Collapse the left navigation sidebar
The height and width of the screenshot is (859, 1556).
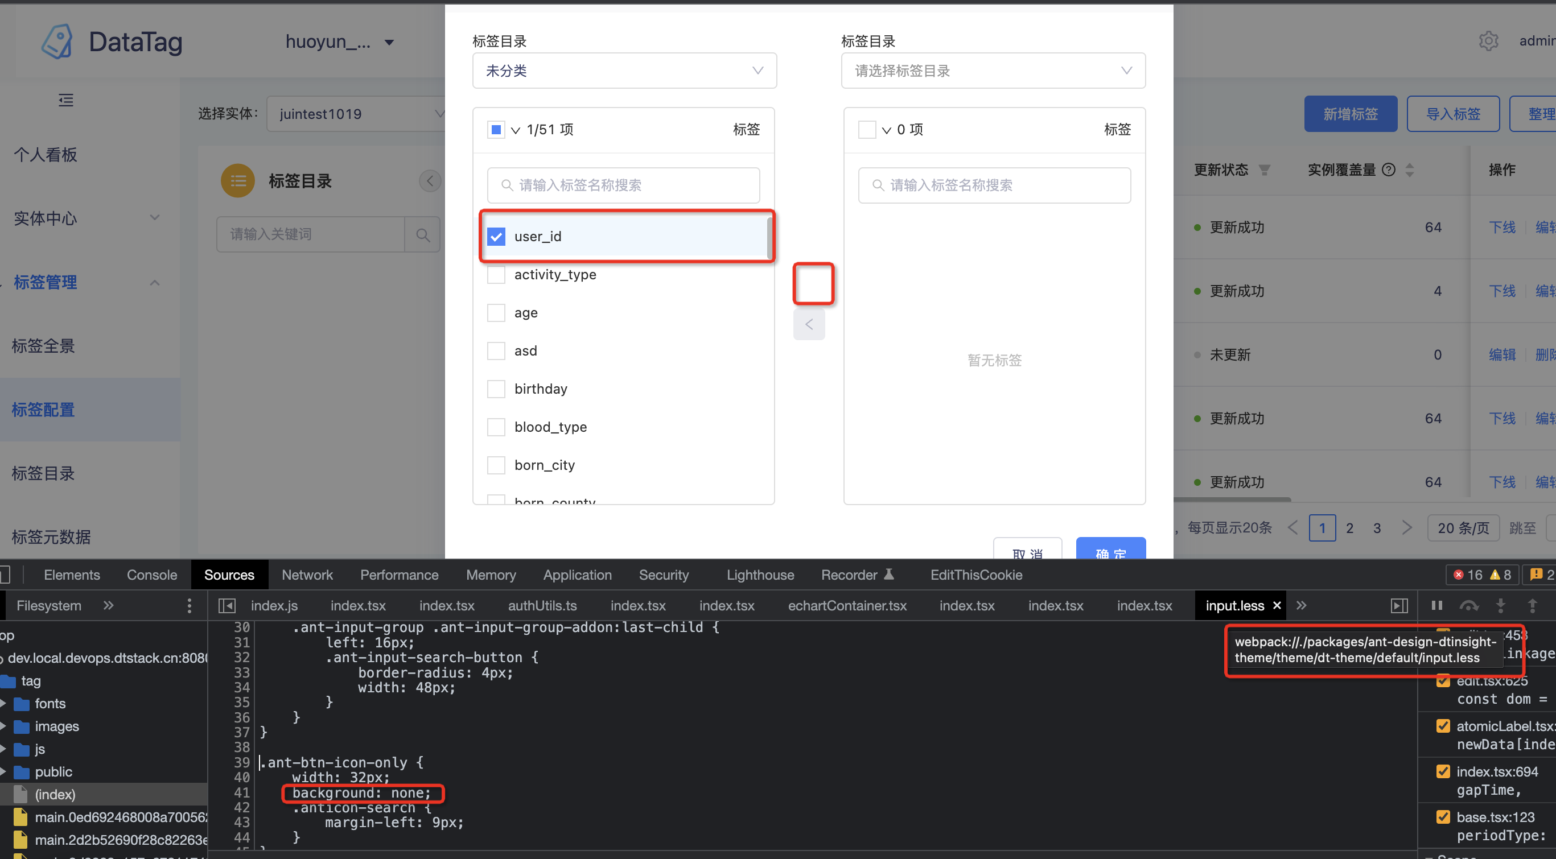[x=65, y=100]
